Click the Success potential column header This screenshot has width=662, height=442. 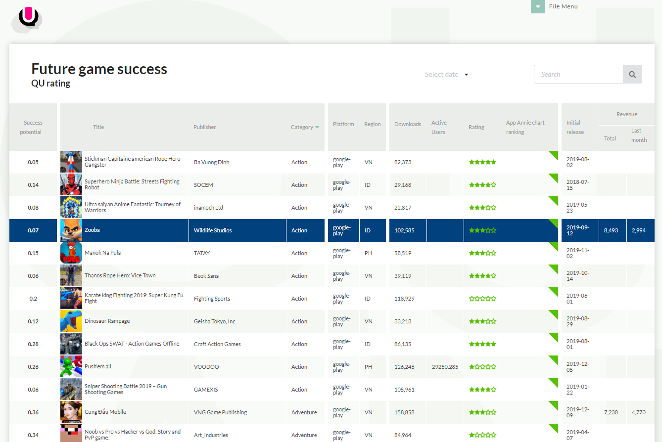click(x=33, y=127)
